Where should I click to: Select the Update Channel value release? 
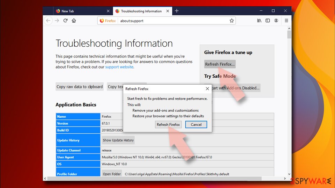click(107, 150)
